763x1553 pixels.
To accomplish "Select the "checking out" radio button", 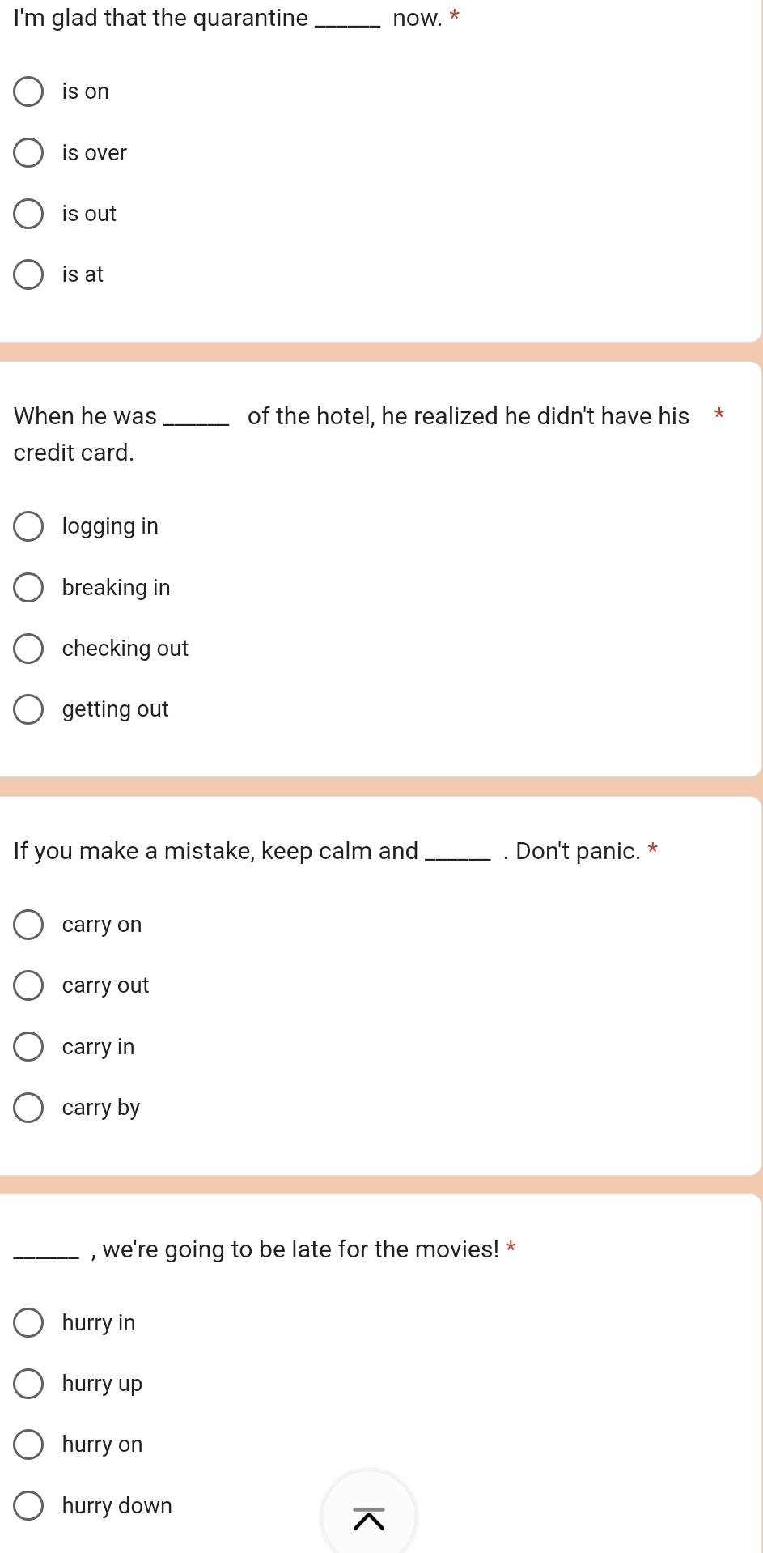I will [28, 649].
